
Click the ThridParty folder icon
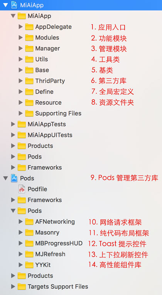pyautogui.click(x=29, y=81)
